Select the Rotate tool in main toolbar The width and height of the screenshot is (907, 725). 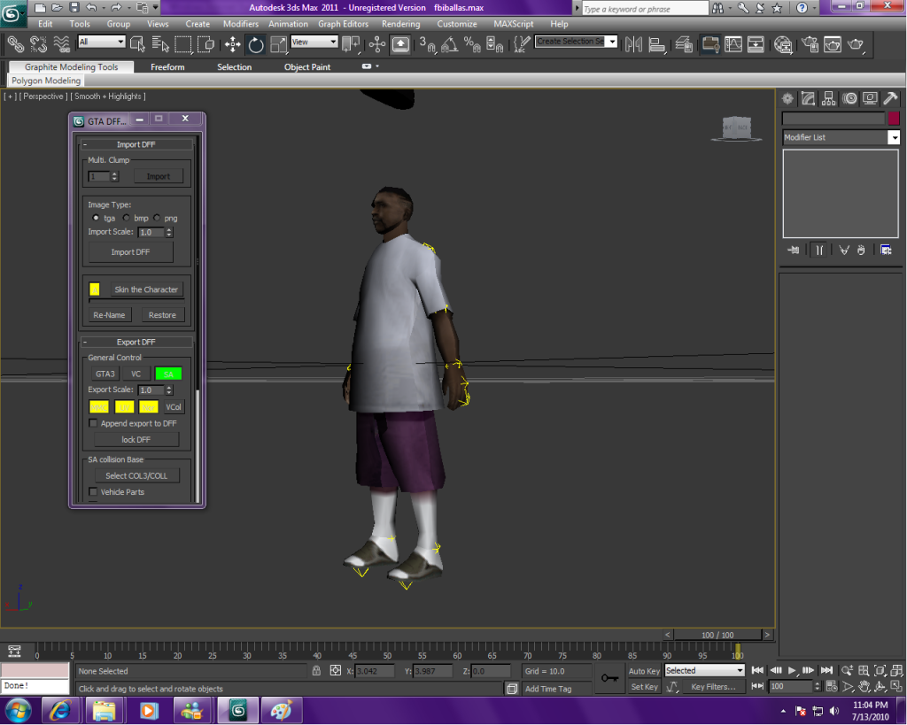pos(256,44)
